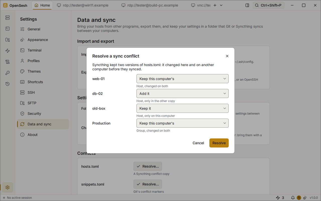Click the notifications bell in status bar

293,198
